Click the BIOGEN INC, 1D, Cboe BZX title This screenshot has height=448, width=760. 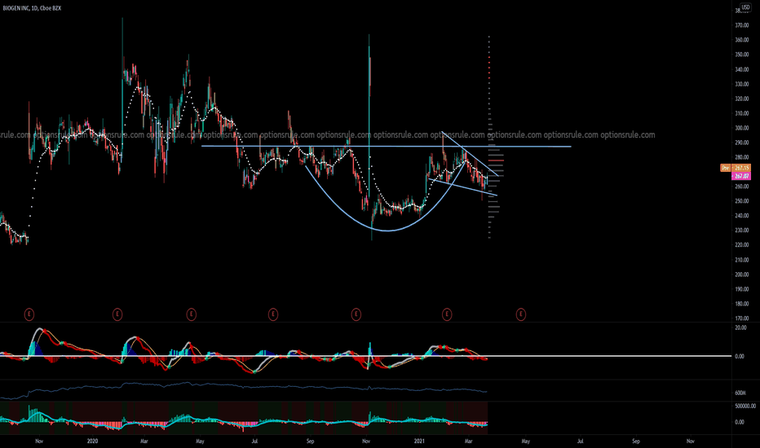click(x=32, y=8)
